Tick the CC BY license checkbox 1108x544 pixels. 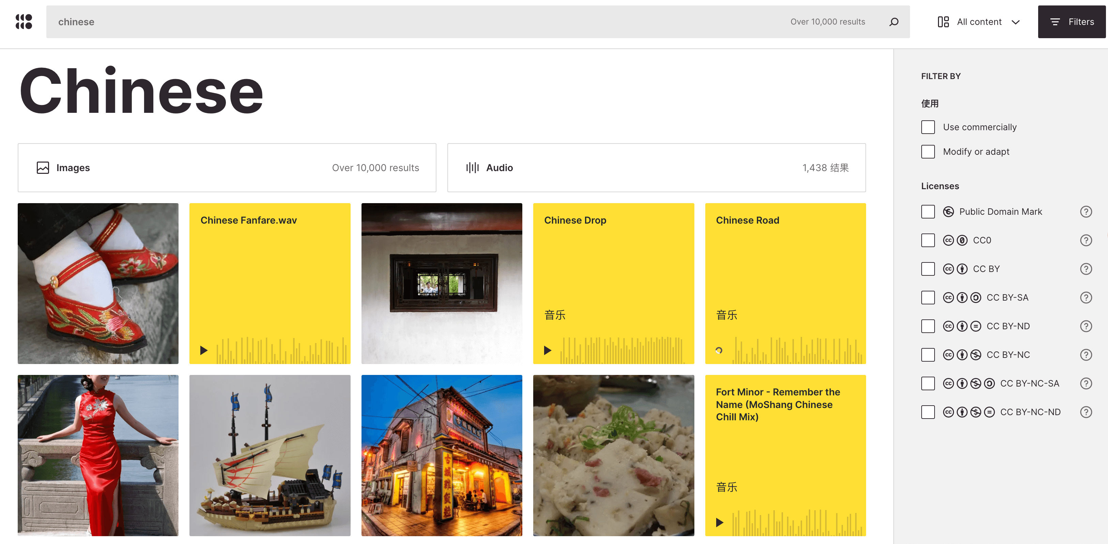[928, 269]
